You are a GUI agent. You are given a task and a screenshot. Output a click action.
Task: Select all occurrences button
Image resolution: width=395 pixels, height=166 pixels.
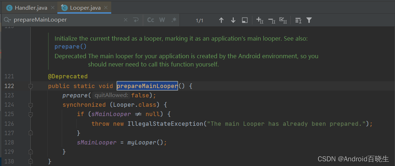pos(283,20)
